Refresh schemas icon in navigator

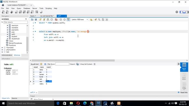(x=26, y=19)
